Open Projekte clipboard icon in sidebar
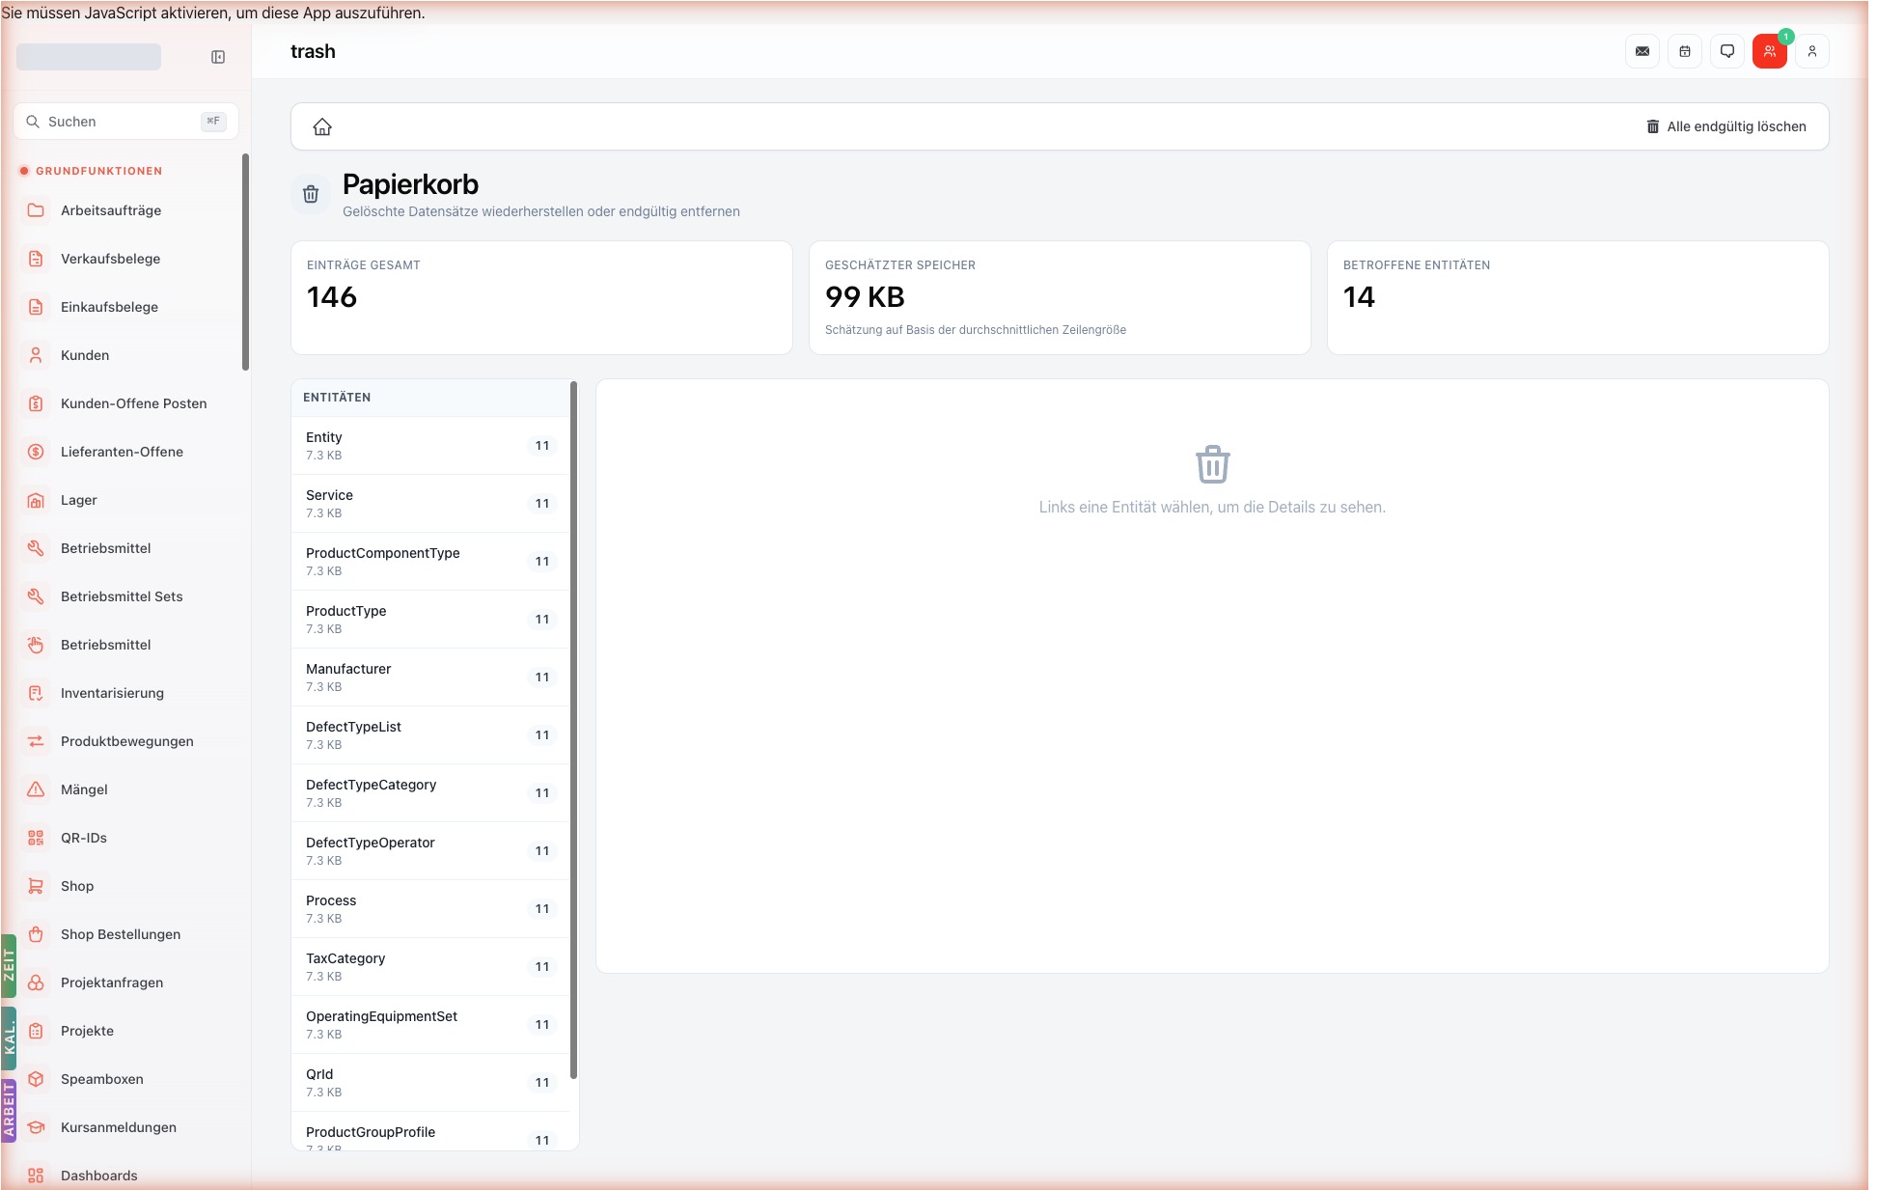The height and width of the screenshot is (1190, 1877). (36, 1031)
